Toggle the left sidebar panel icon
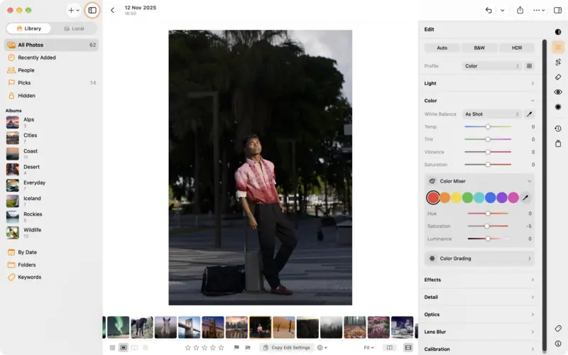Screen dimensions: 568x355 [92, 10]
